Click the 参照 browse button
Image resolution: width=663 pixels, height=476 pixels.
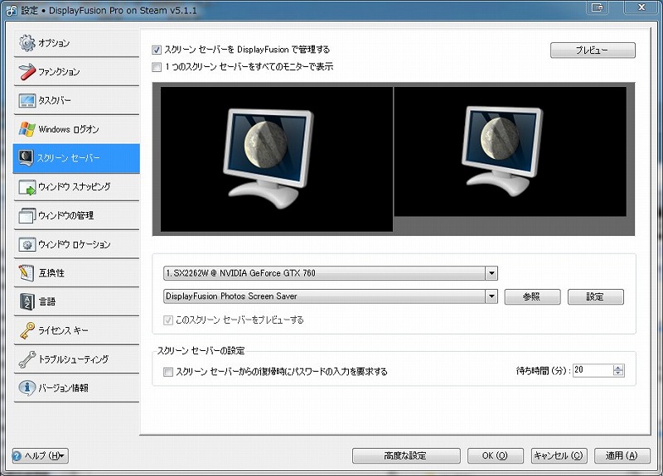click(532, 297)
